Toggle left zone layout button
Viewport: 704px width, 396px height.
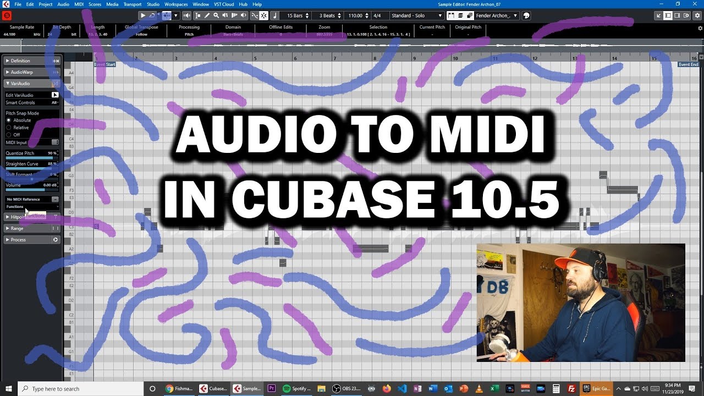[x=668, y=15]
